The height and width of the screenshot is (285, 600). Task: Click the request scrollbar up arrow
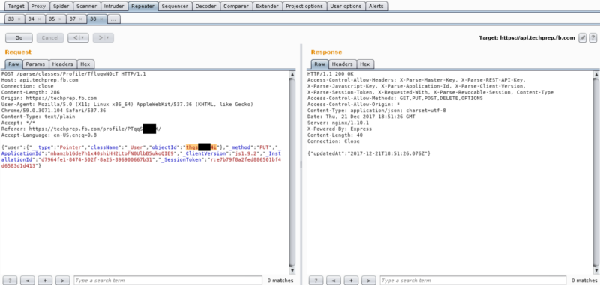click(292, 74)
